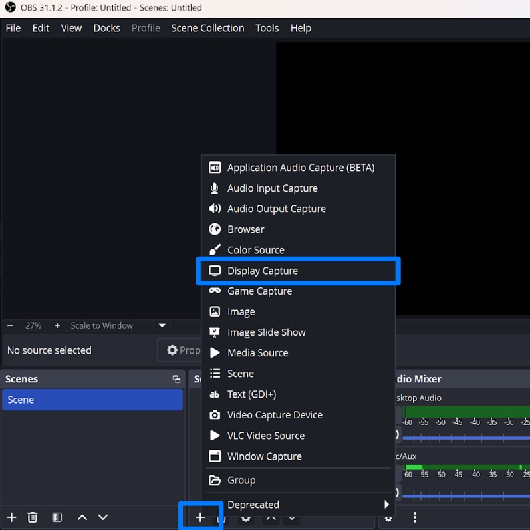Remove the selected scene with trash icon
This screenshot has width=530, height=530.
point(33,517)
